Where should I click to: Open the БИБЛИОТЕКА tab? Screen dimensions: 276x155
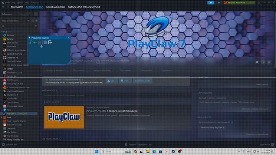(x=34, y=7)
